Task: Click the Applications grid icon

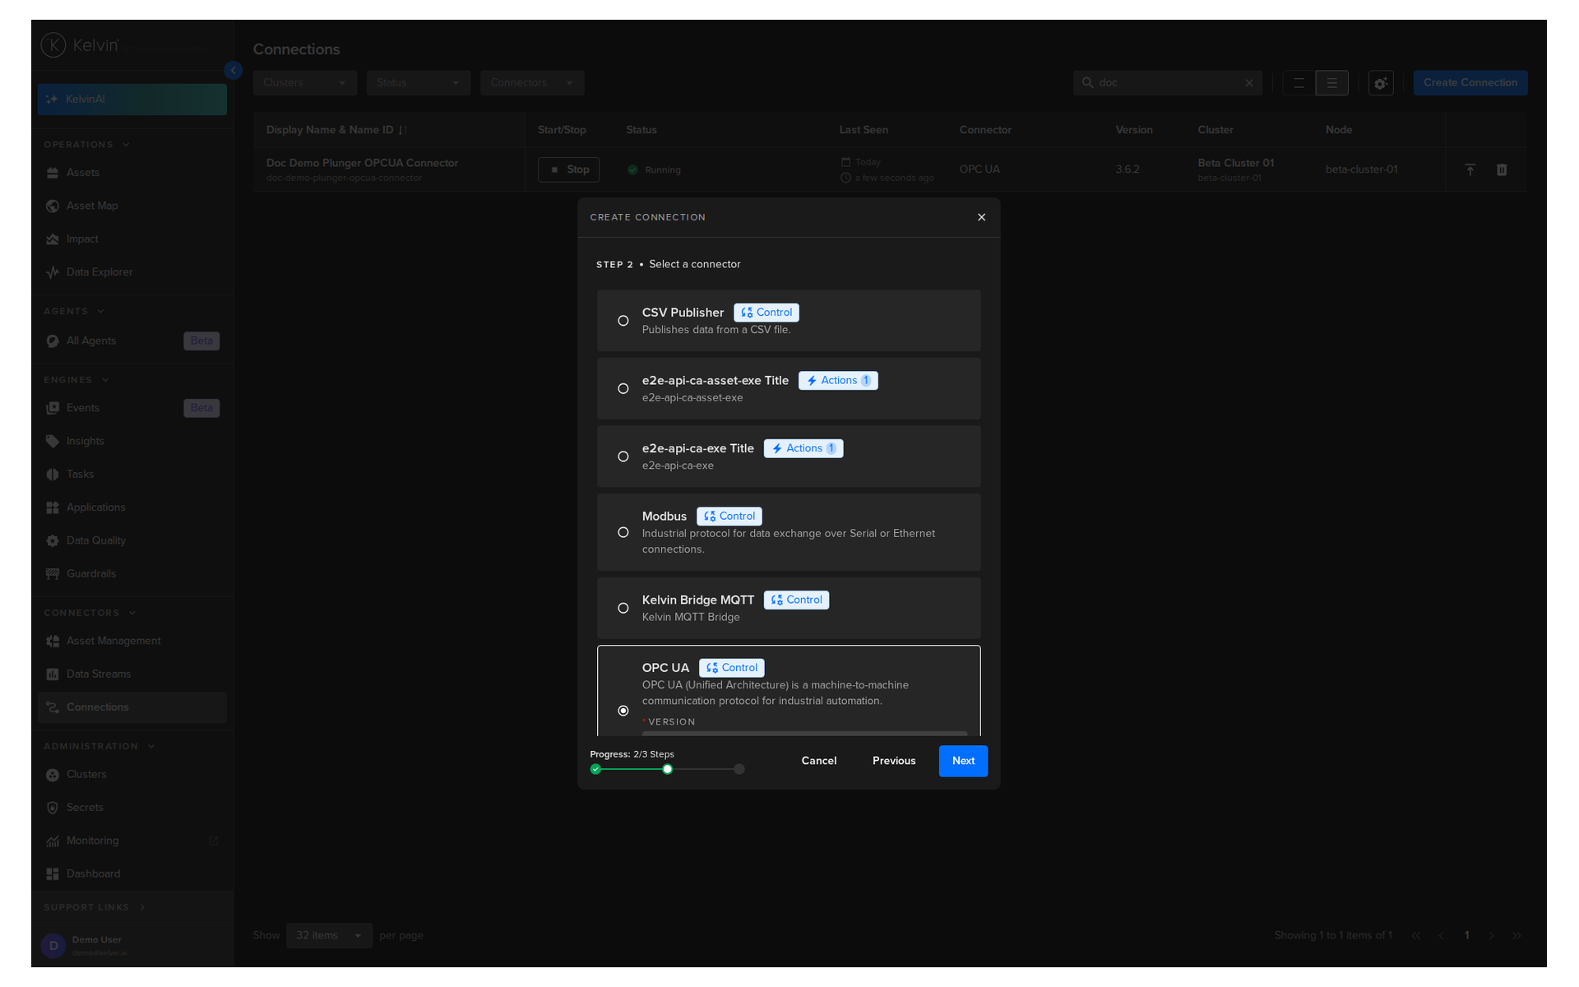Action: click(x=53, y=507)
